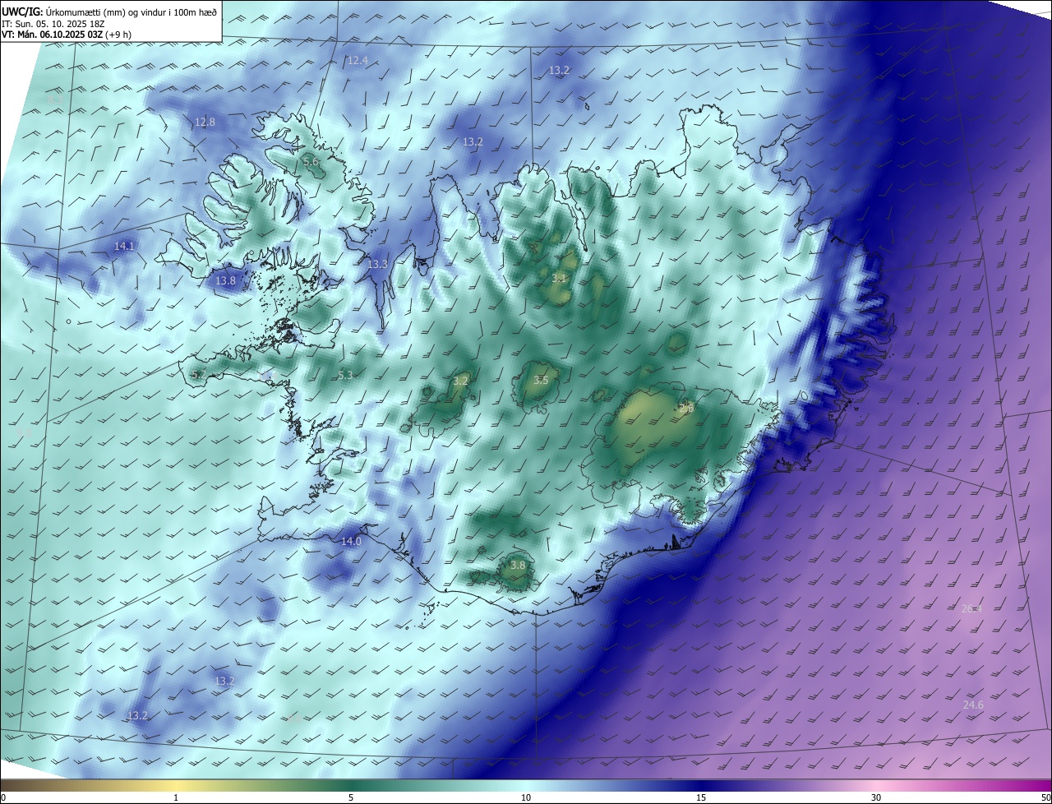Click the colorbar tick labeled 5
Screen dimensions: 1052x804
(x=351, y=797)
